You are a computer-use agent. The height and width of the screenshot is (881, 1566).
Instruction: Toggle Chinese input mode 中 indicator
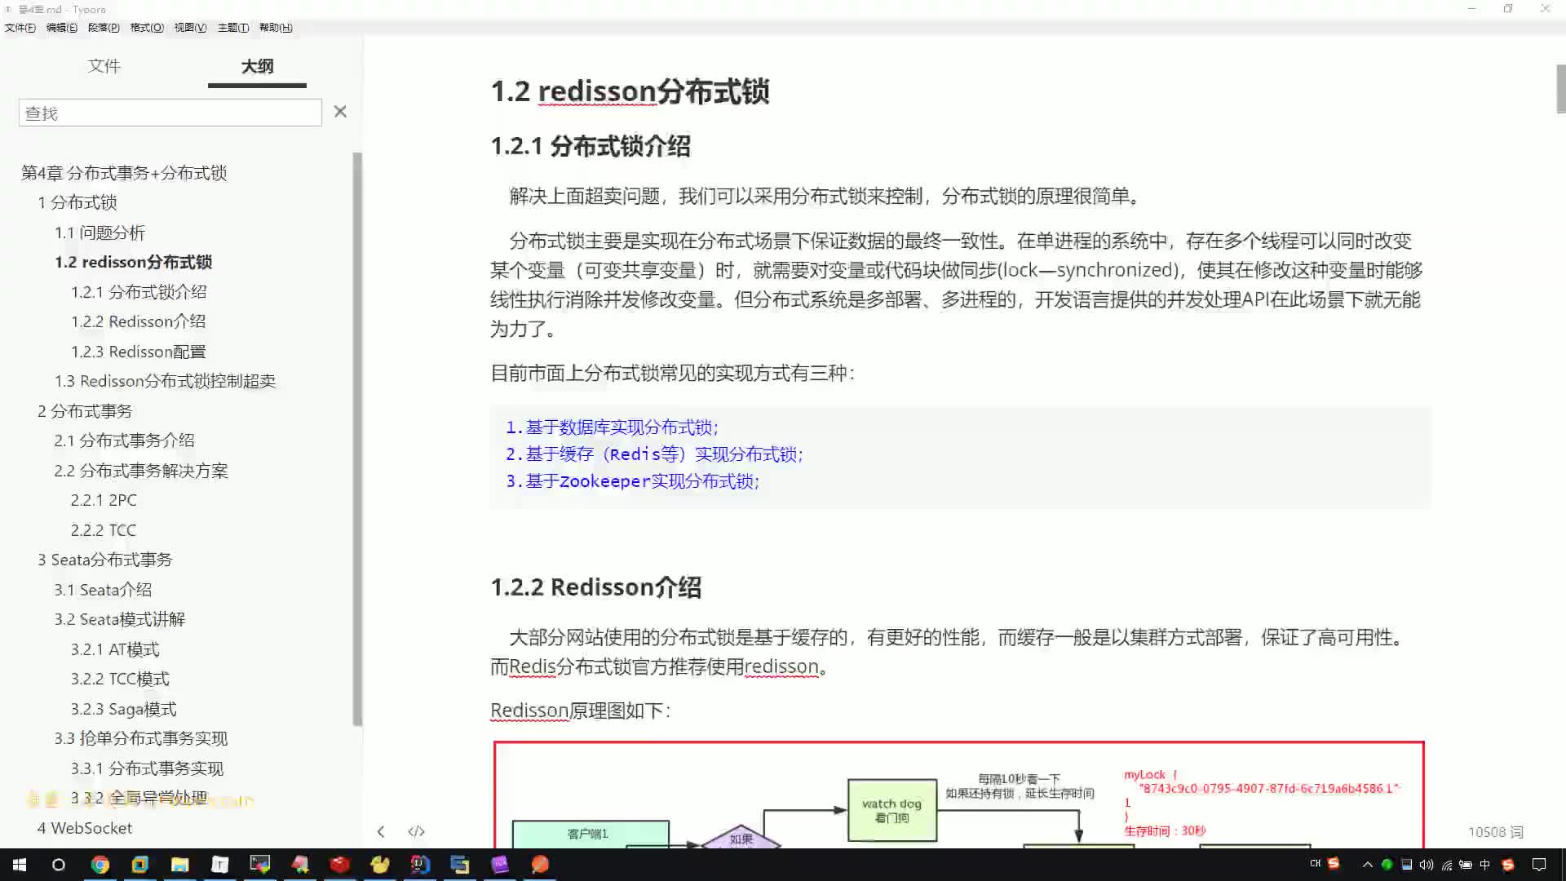[x=1485, y=865]
